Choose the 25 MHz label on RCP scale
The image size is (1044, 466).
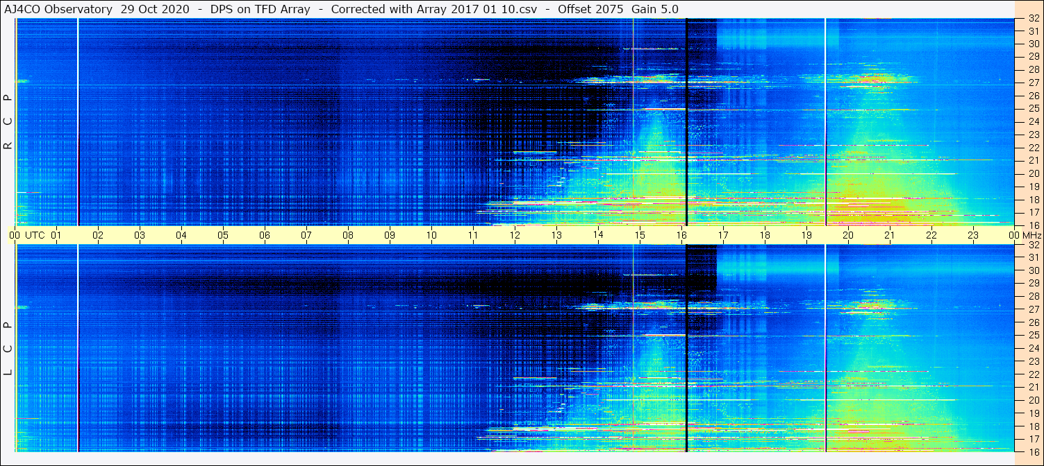(x=1033, y=108)
